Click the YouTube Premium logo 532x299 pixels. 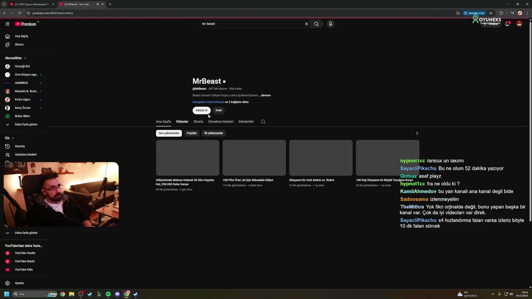[x=26, y=24]
